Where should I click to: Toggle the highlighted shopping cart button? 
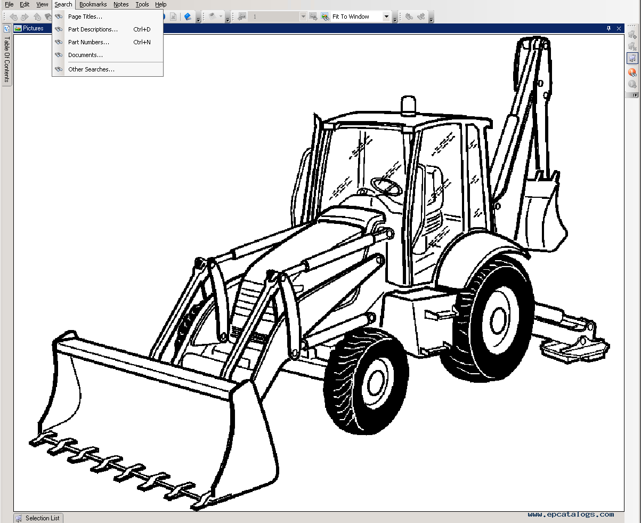(632, 59)
